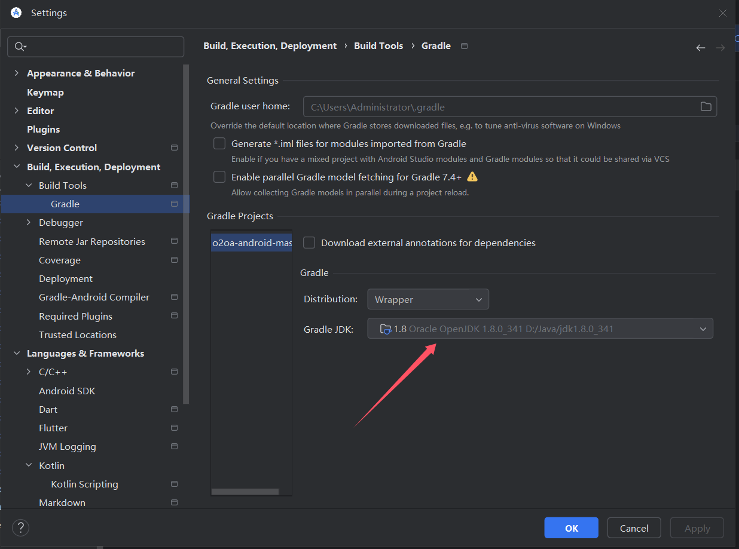This screenshot has width=739, height=549.
Task: Click the help question mark icon
Action: point(20,527)
